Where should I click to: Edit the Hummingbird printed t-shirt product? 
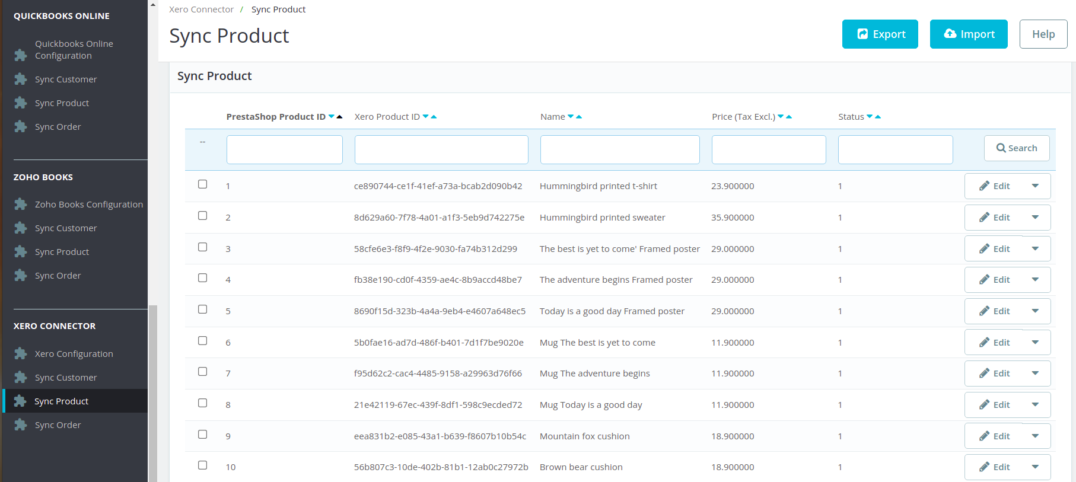(994, 186)
